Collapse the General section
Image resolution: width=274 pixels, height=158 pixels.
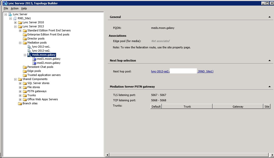(269, 17)
